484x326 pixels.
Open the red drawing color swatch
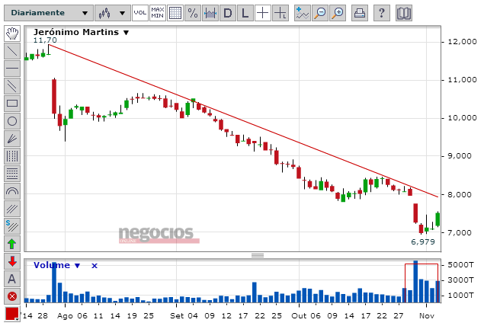click(x=11, y=315)
